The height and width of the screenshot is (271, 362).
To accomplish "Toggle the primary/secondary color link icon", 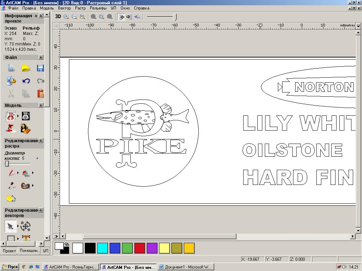I will tap(66, 244).
